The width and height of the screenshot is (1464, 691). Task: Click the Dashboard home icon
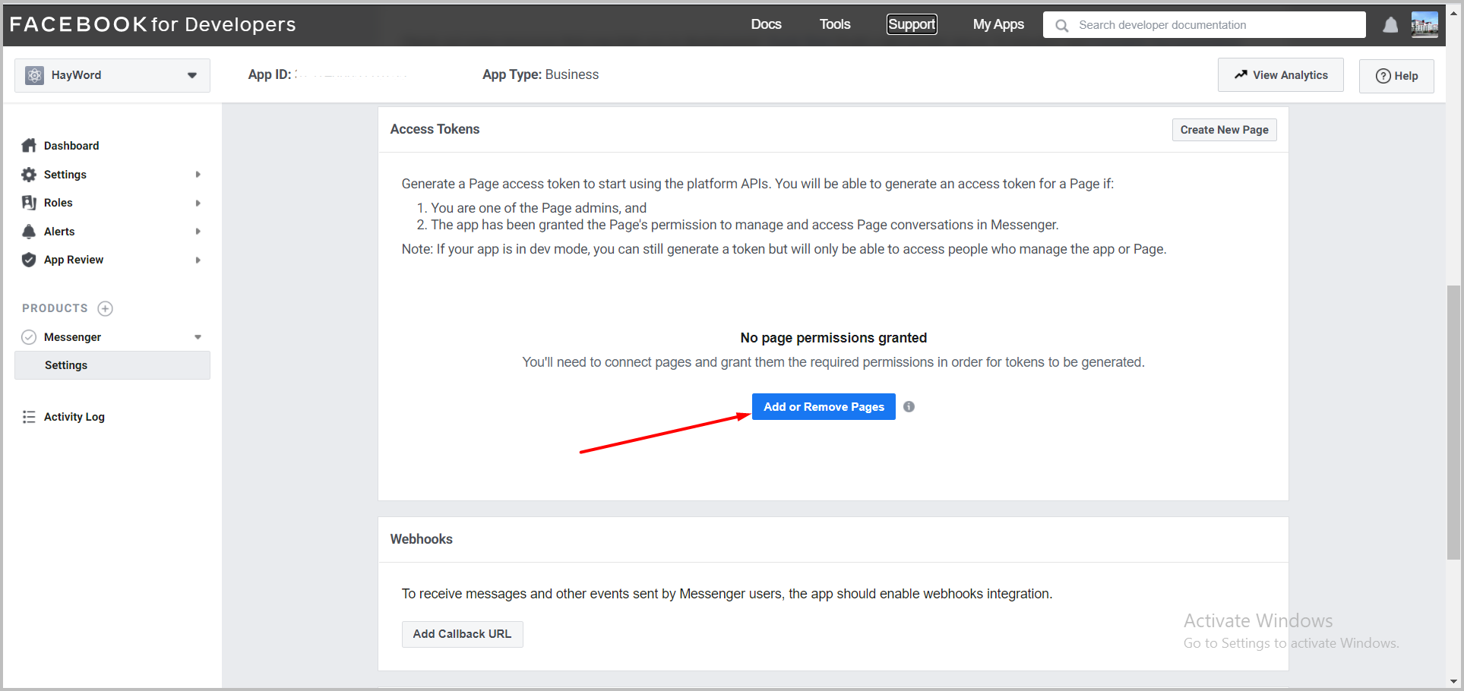pos(29,145)
